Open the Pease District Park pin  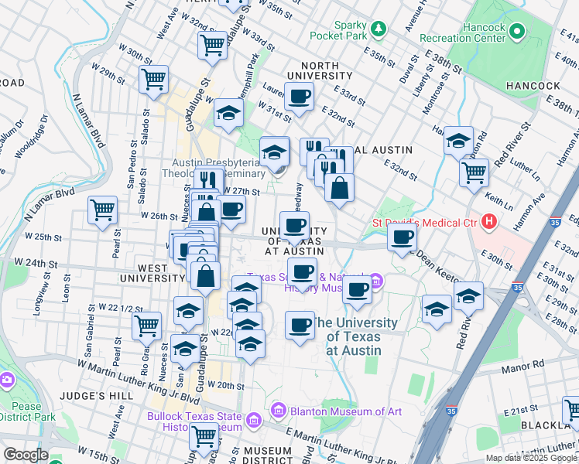(7, 380)
